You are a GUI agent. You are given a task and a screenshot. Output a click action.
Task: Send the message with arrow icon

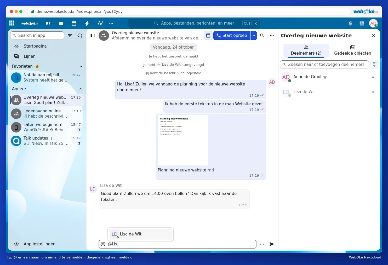pos(272,244)
